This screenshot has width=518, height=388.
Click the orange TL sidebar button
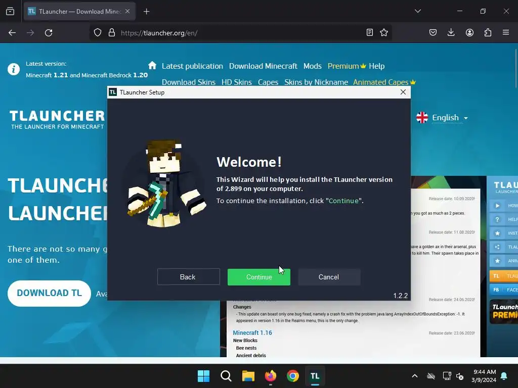pos(503,276)
